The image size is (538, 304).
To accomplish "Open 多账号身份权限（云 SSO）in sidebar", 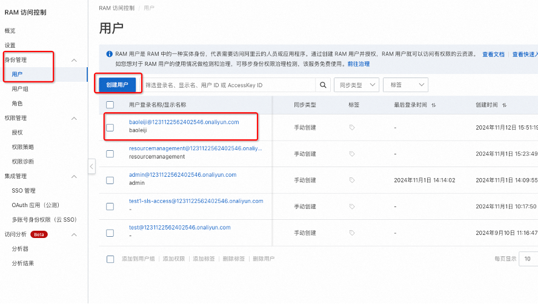I will coord(44,220).
